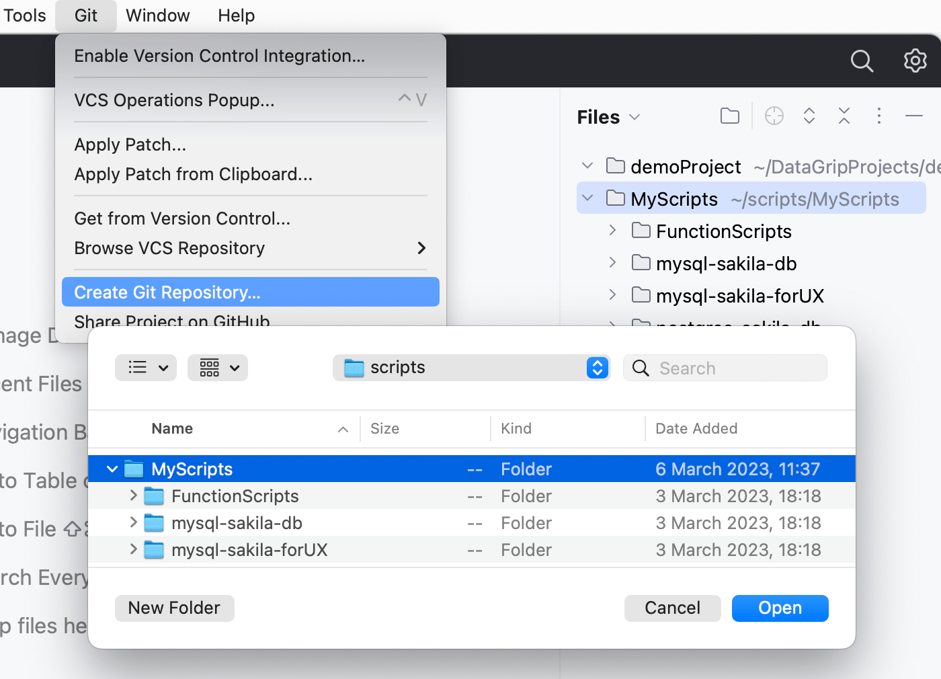Open the scripts location dropdown
Image resolution: width=941 pixels, height=679 pixels.
[x=596, y=368]
